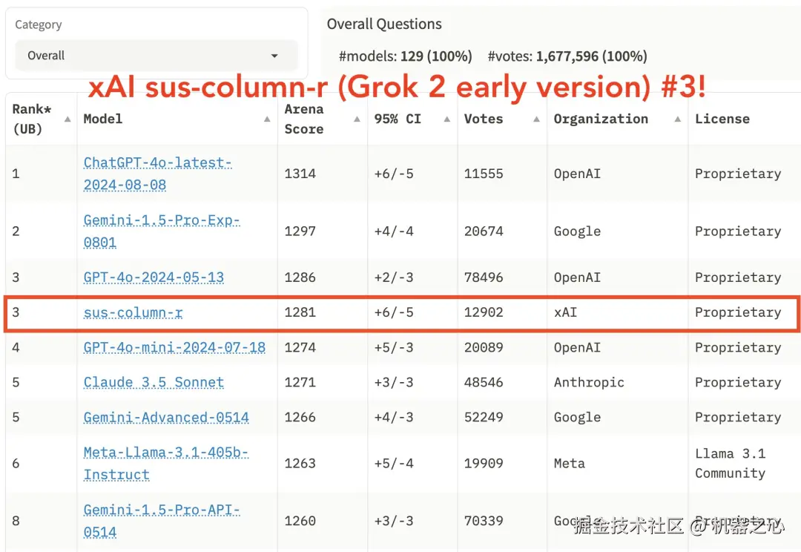801x552 pixels.
Task: Click CI cell +2/-3
Action: pyautogui.click(x=394, y=277)
